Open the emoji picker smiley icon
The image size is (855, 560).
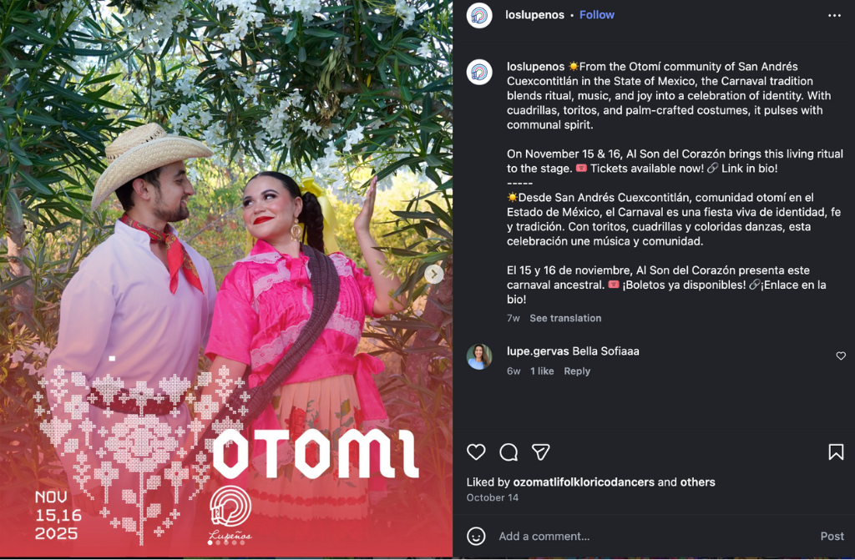click(x=476, y=536)
